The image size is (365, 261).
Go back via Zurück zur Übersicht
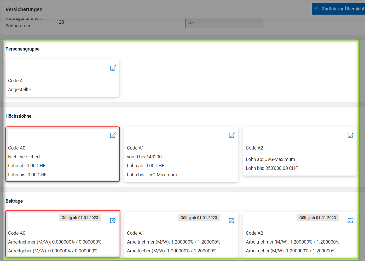point(339,9)
